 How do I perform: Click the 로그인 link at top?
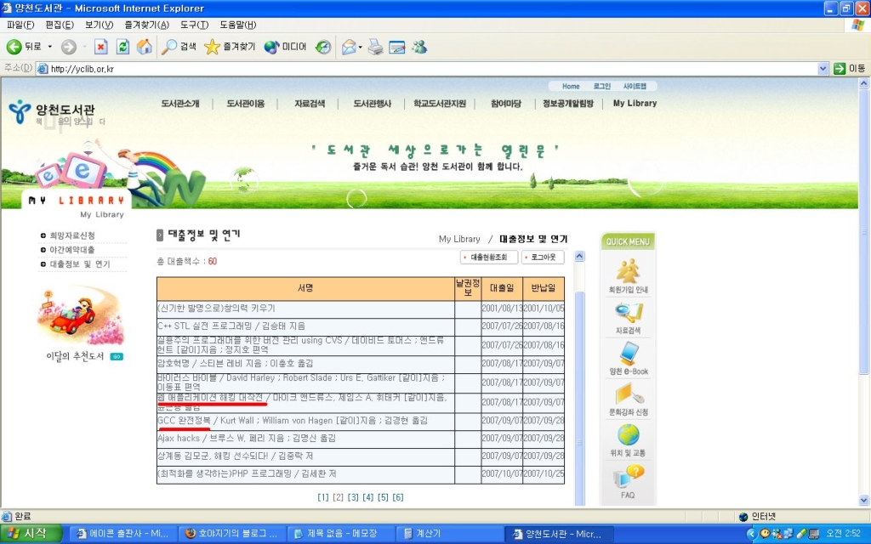(601, 86)
